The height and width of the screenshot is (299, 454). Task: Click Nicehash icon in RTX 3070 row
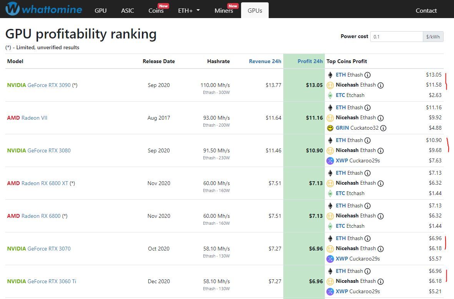(x=330, y=249)
